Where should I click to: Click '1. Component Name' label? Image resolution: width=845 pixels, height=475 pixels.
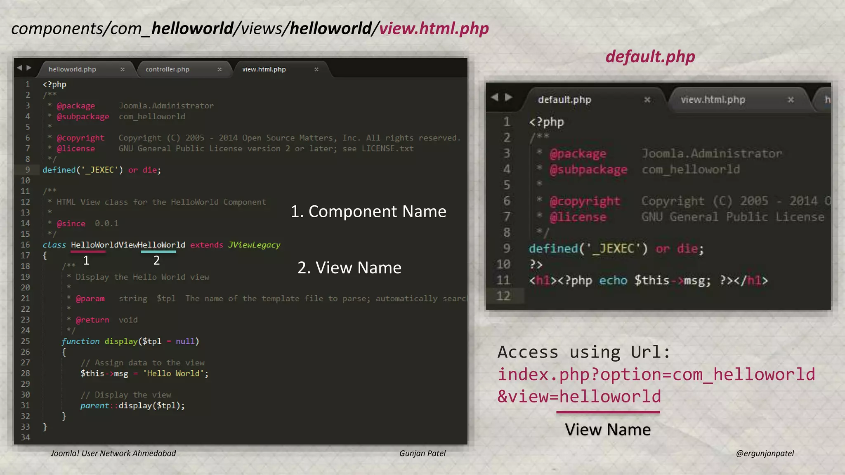point(368,212)
